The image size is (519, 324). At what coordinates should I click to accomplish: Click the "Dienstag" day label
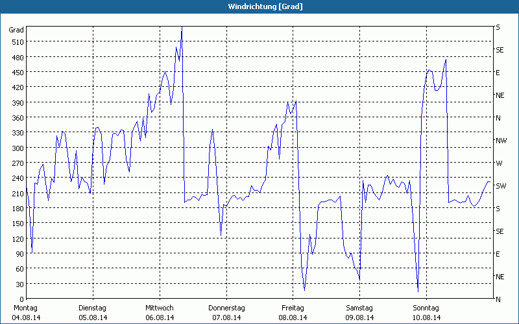(92, 308)
